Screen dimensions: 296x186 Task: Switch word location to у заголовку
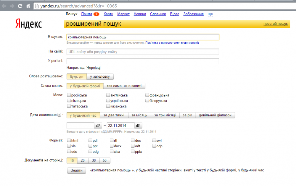click(x=100, y=77)
